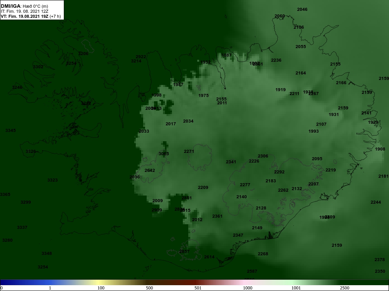The width and height of the screenshot is (389, 291).
Task: Click the 2922 value on the map
Action: [141, 57]
